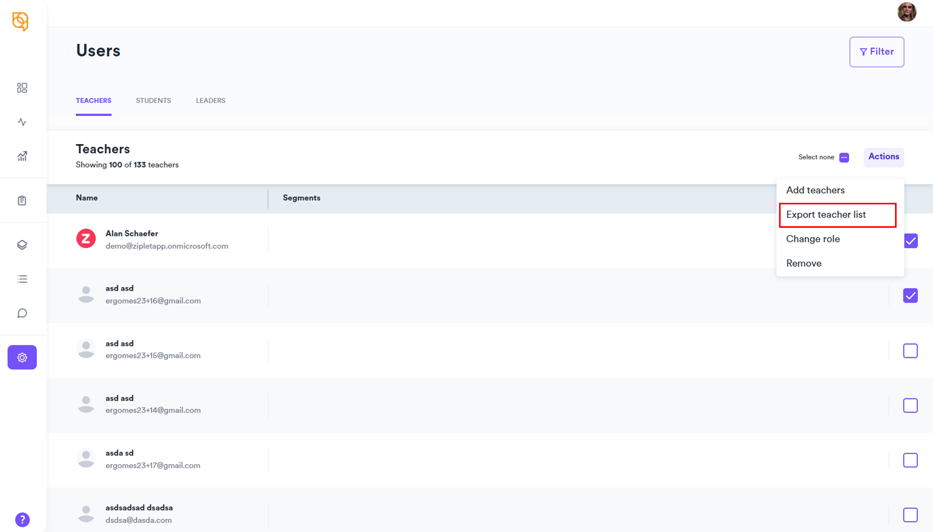Collapse the Actions dropdown

[883, 157]
